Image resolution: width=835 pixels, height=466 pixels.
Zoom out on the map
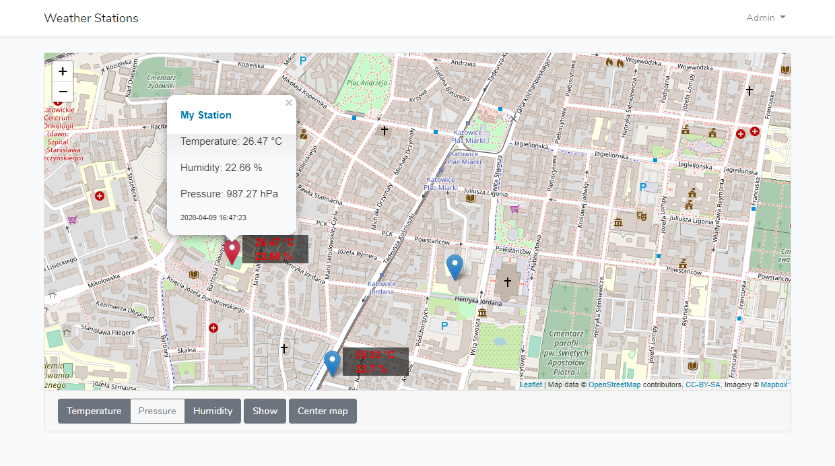pos(63,92)
